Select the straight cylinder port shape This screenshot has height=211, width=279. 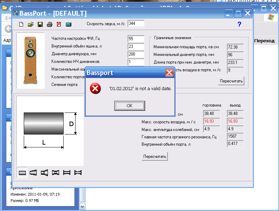[22, 173]
